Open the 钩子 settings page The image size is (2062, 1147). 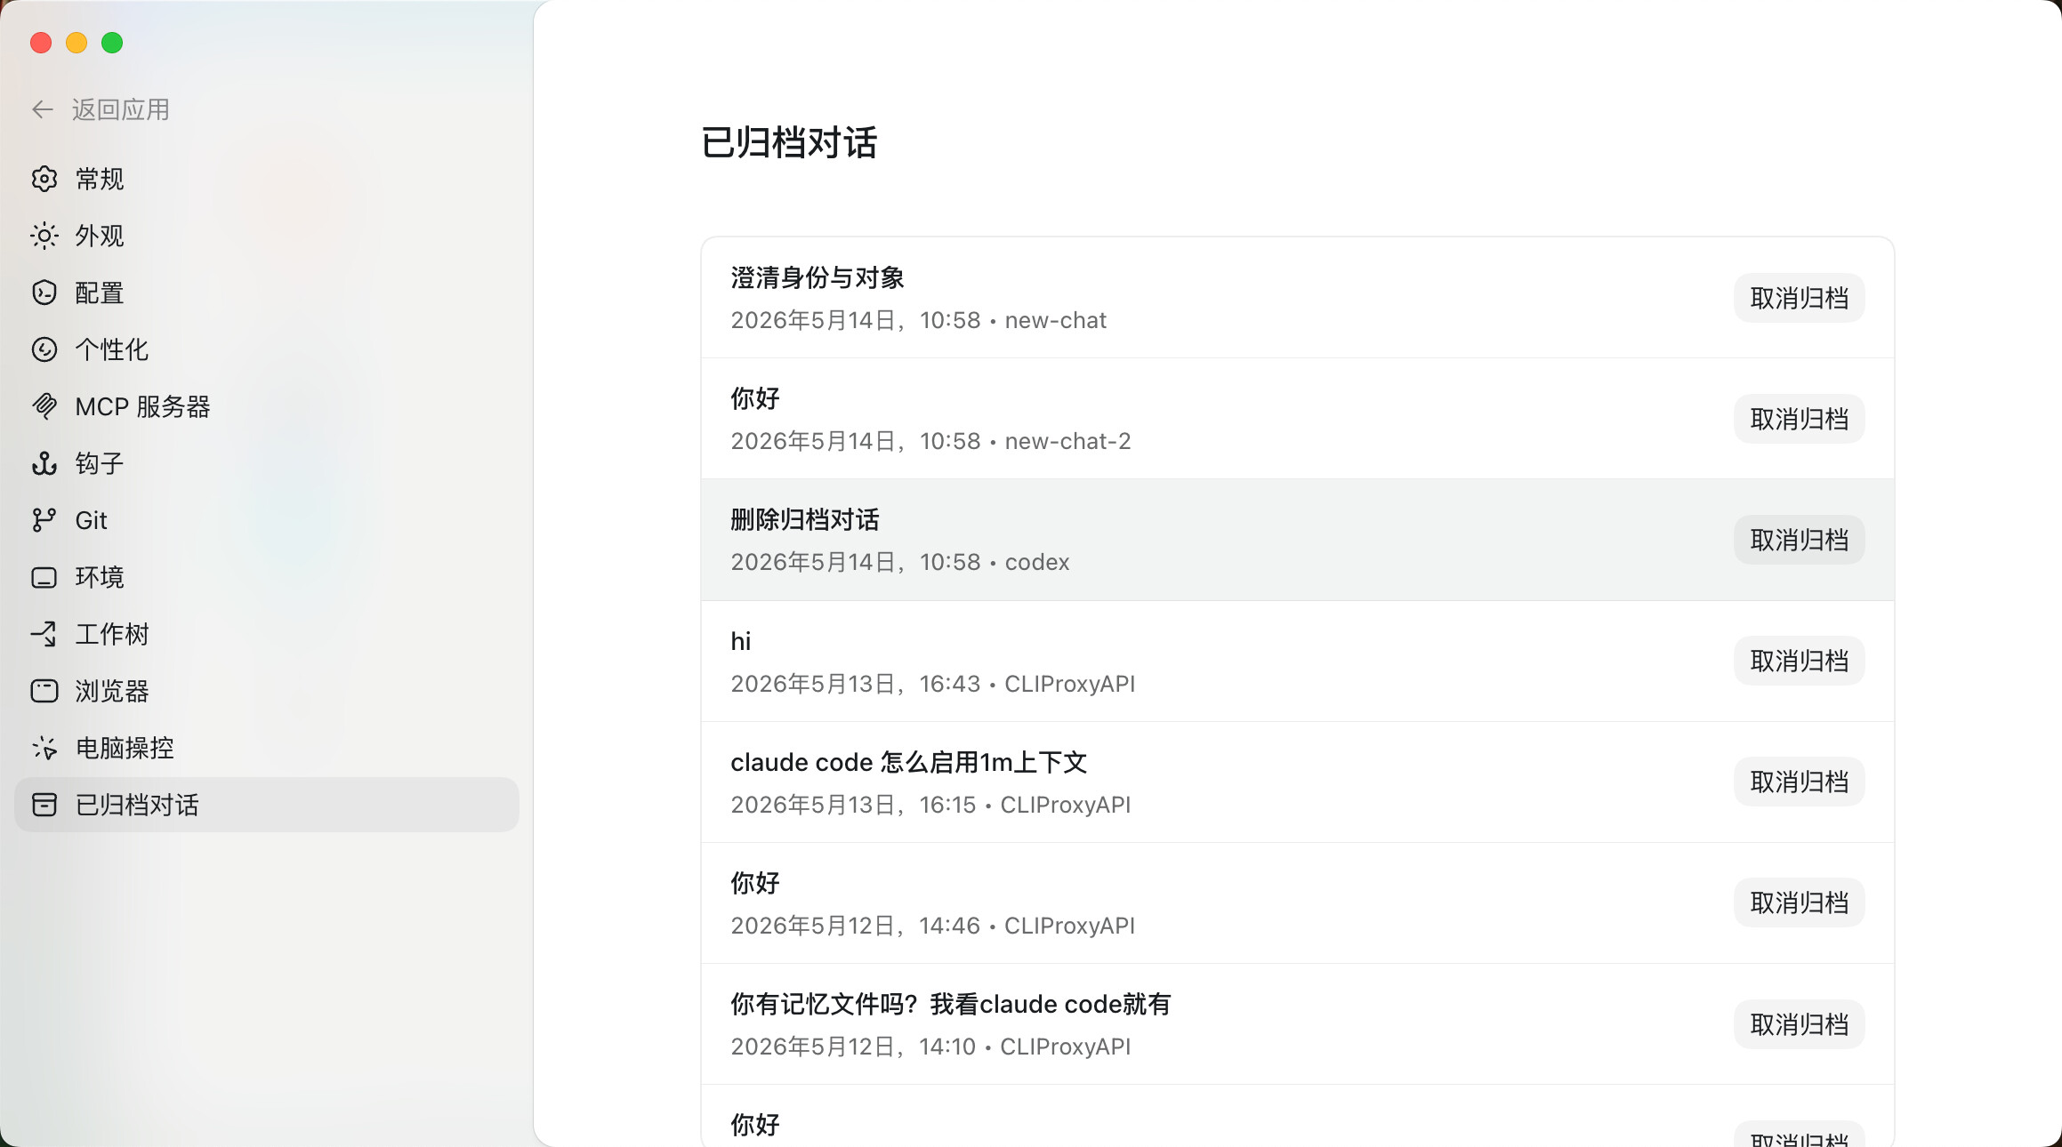[266, 463]
